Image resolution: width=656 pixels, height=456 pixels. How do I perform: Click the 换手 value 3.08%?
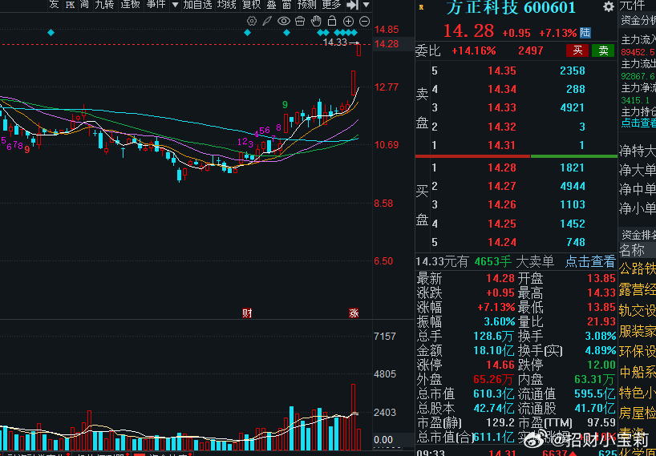coord(601,336)
